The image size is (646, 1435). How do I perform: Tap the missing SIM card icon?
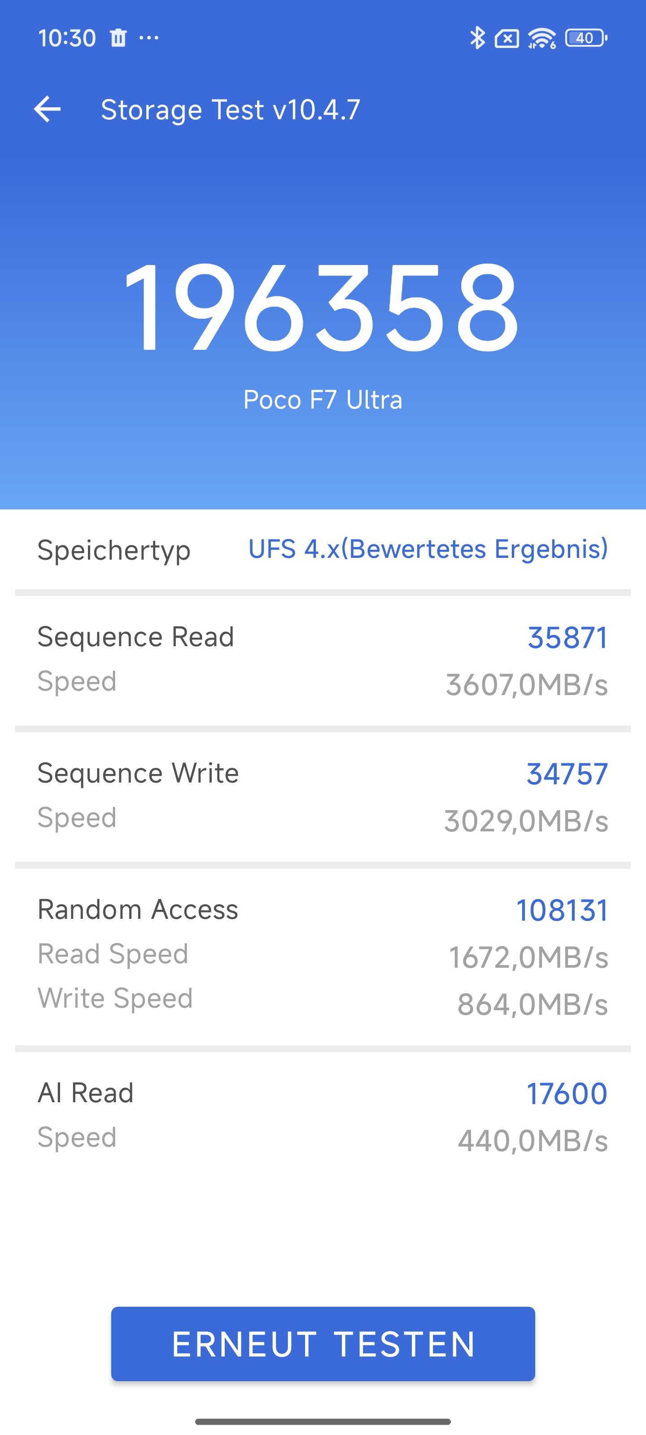point(506,39)
